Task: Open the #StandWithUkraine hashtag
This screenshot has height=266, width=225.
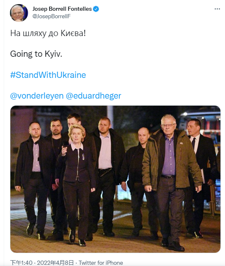Action: [x=48, y=75]
